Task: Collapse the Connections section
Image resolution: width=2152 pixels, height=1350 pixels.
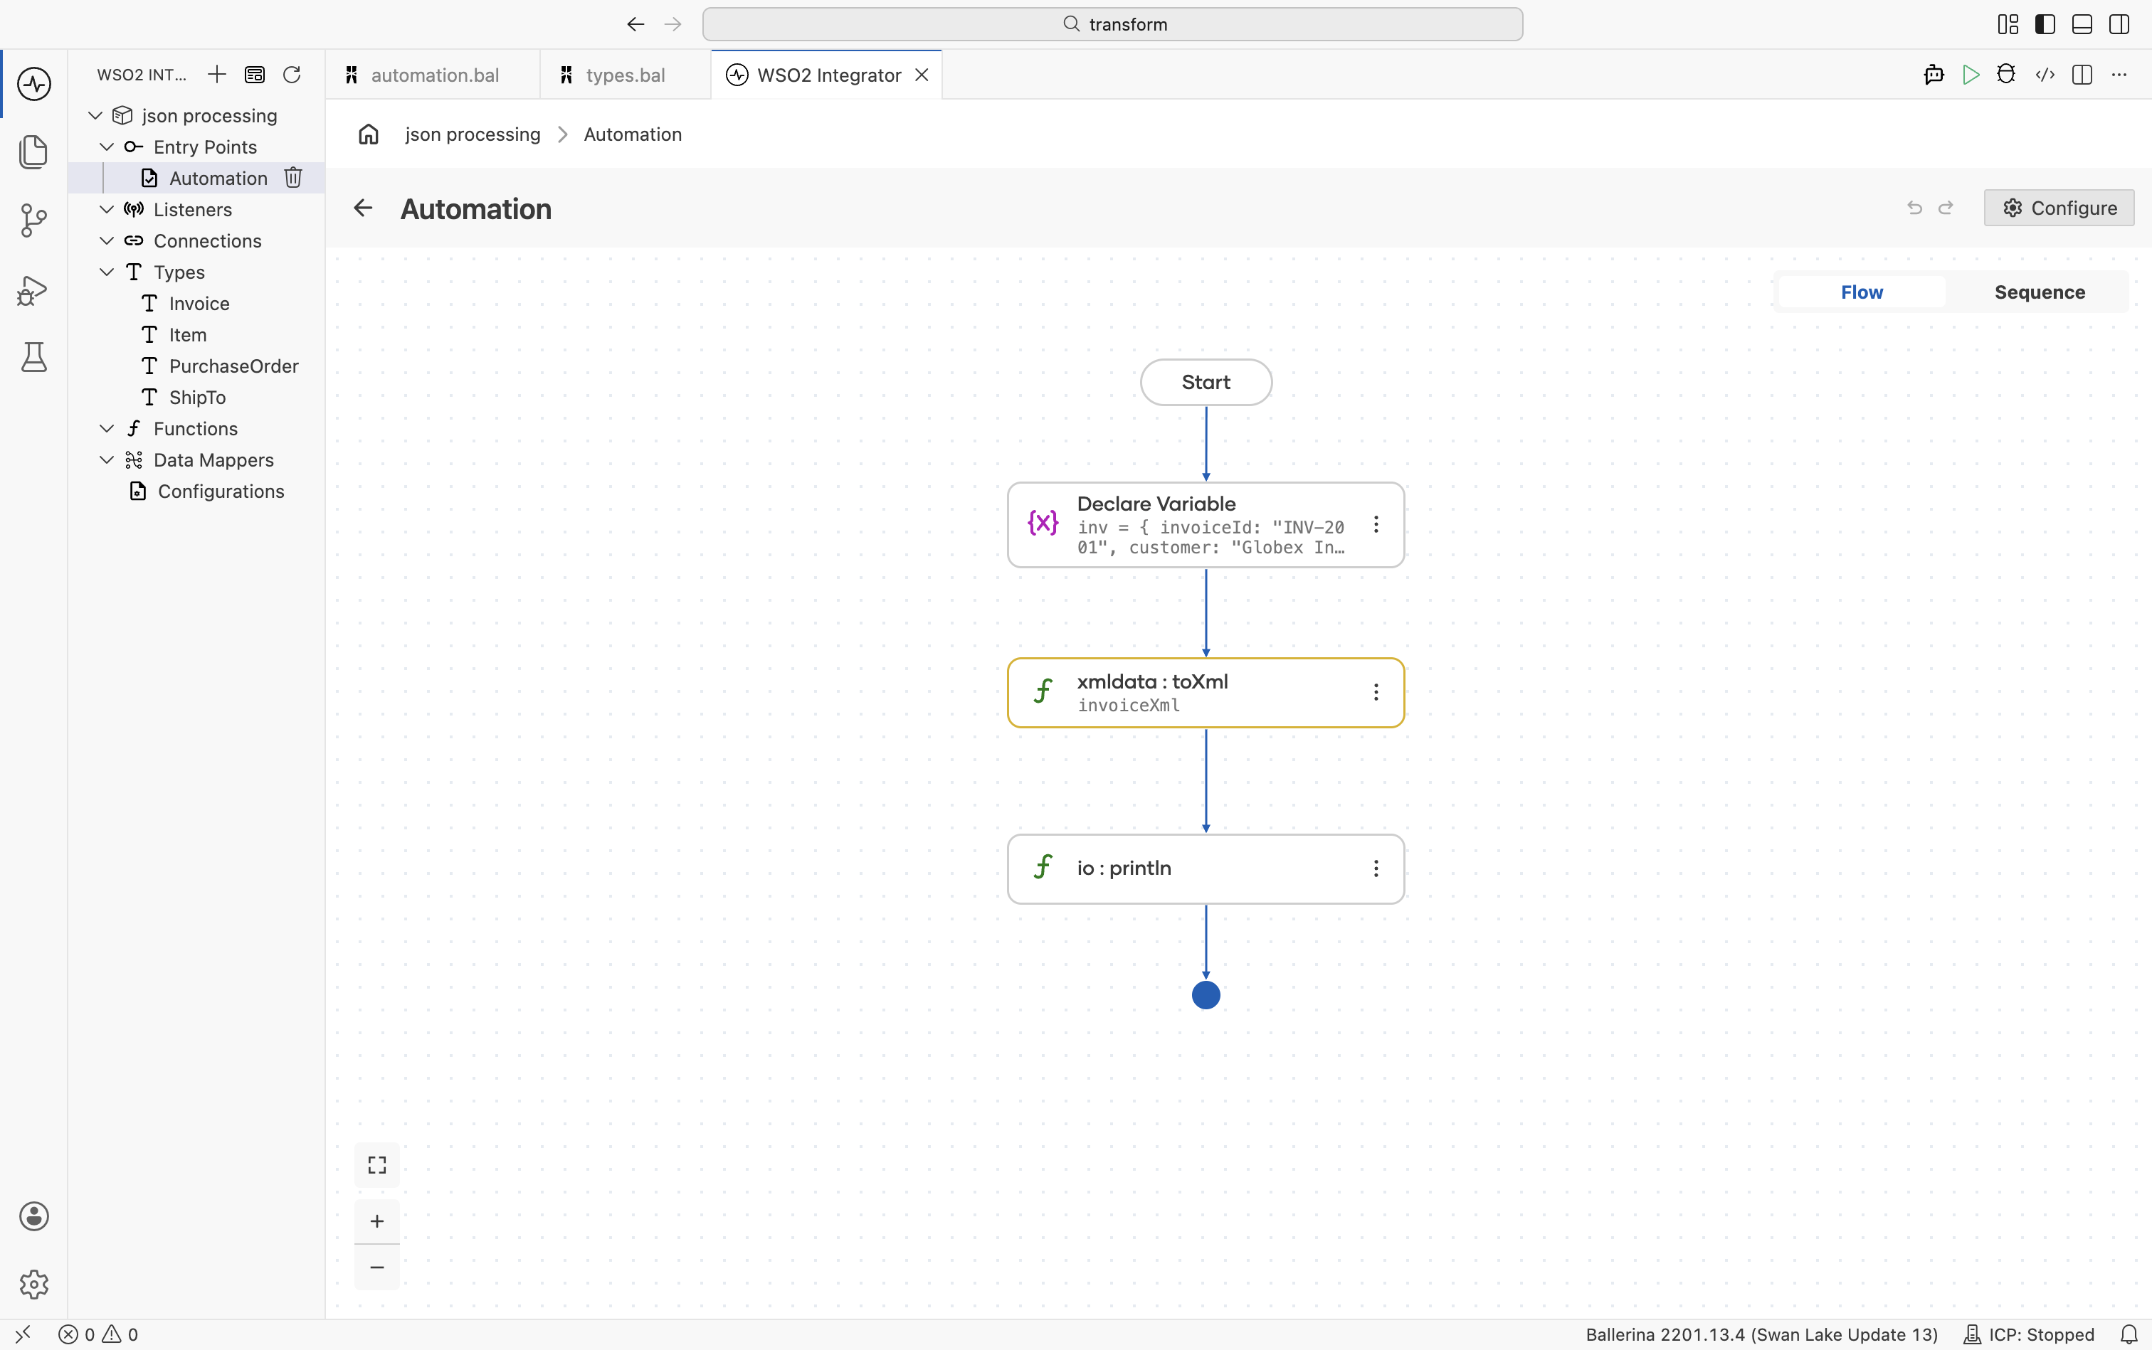Action: coord(107,240)
